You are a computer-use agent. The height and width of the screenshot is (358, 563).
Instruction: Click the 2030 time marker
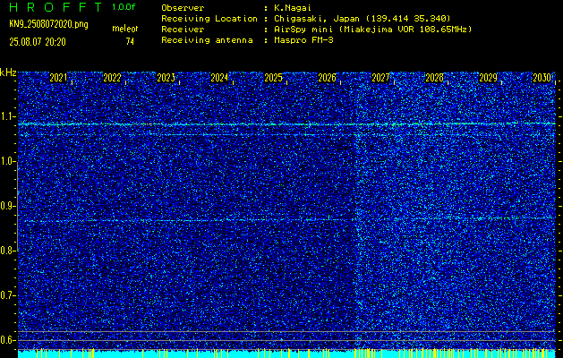pyautogui.click(x=542, y=78)
